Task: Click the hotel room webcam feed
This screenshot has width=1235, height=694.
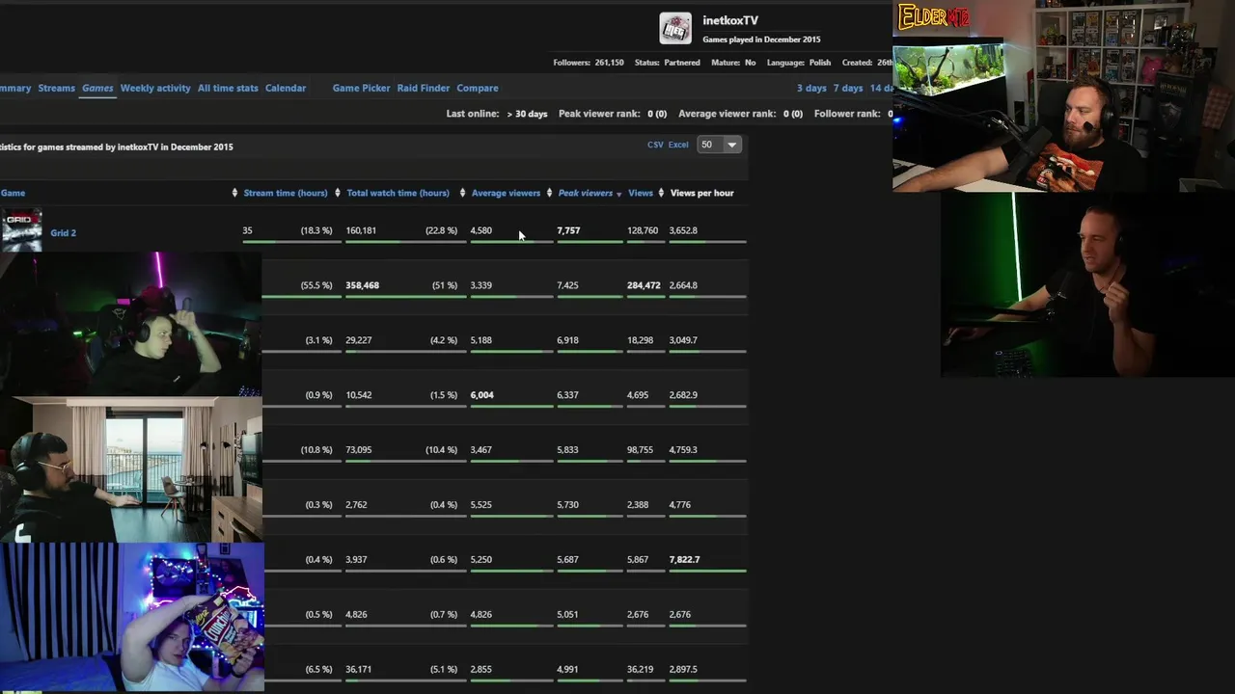Action: click(130, 470)
